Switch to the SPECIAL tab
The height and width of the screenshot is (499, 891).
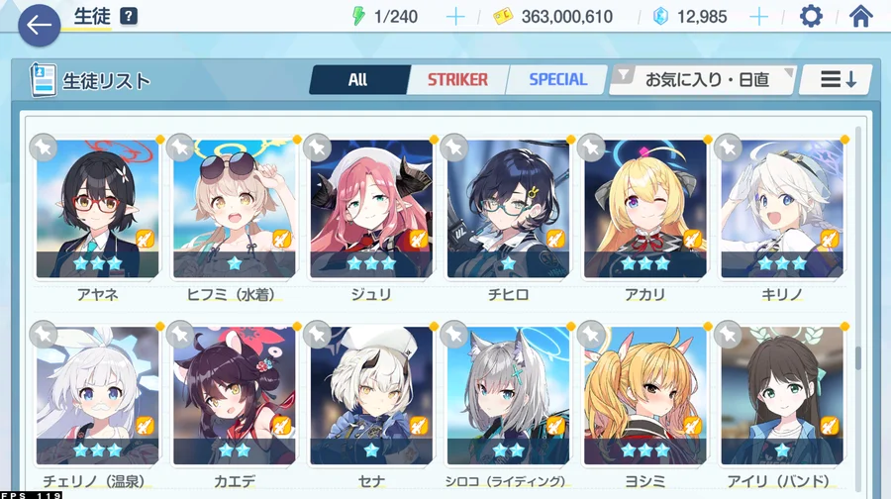click(558, 79)
